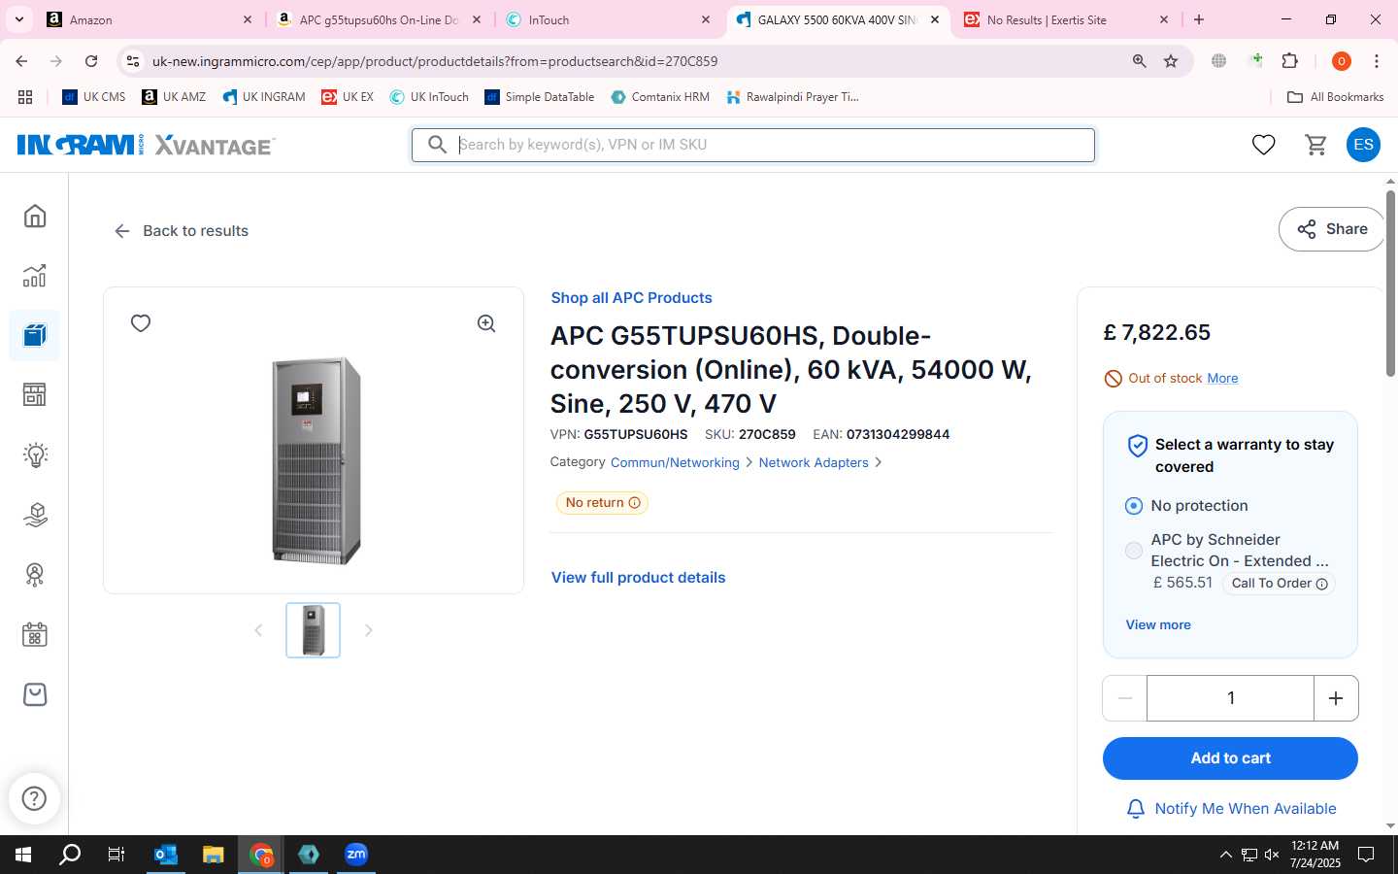Open the UK CMS bookmark

point(94,97)
